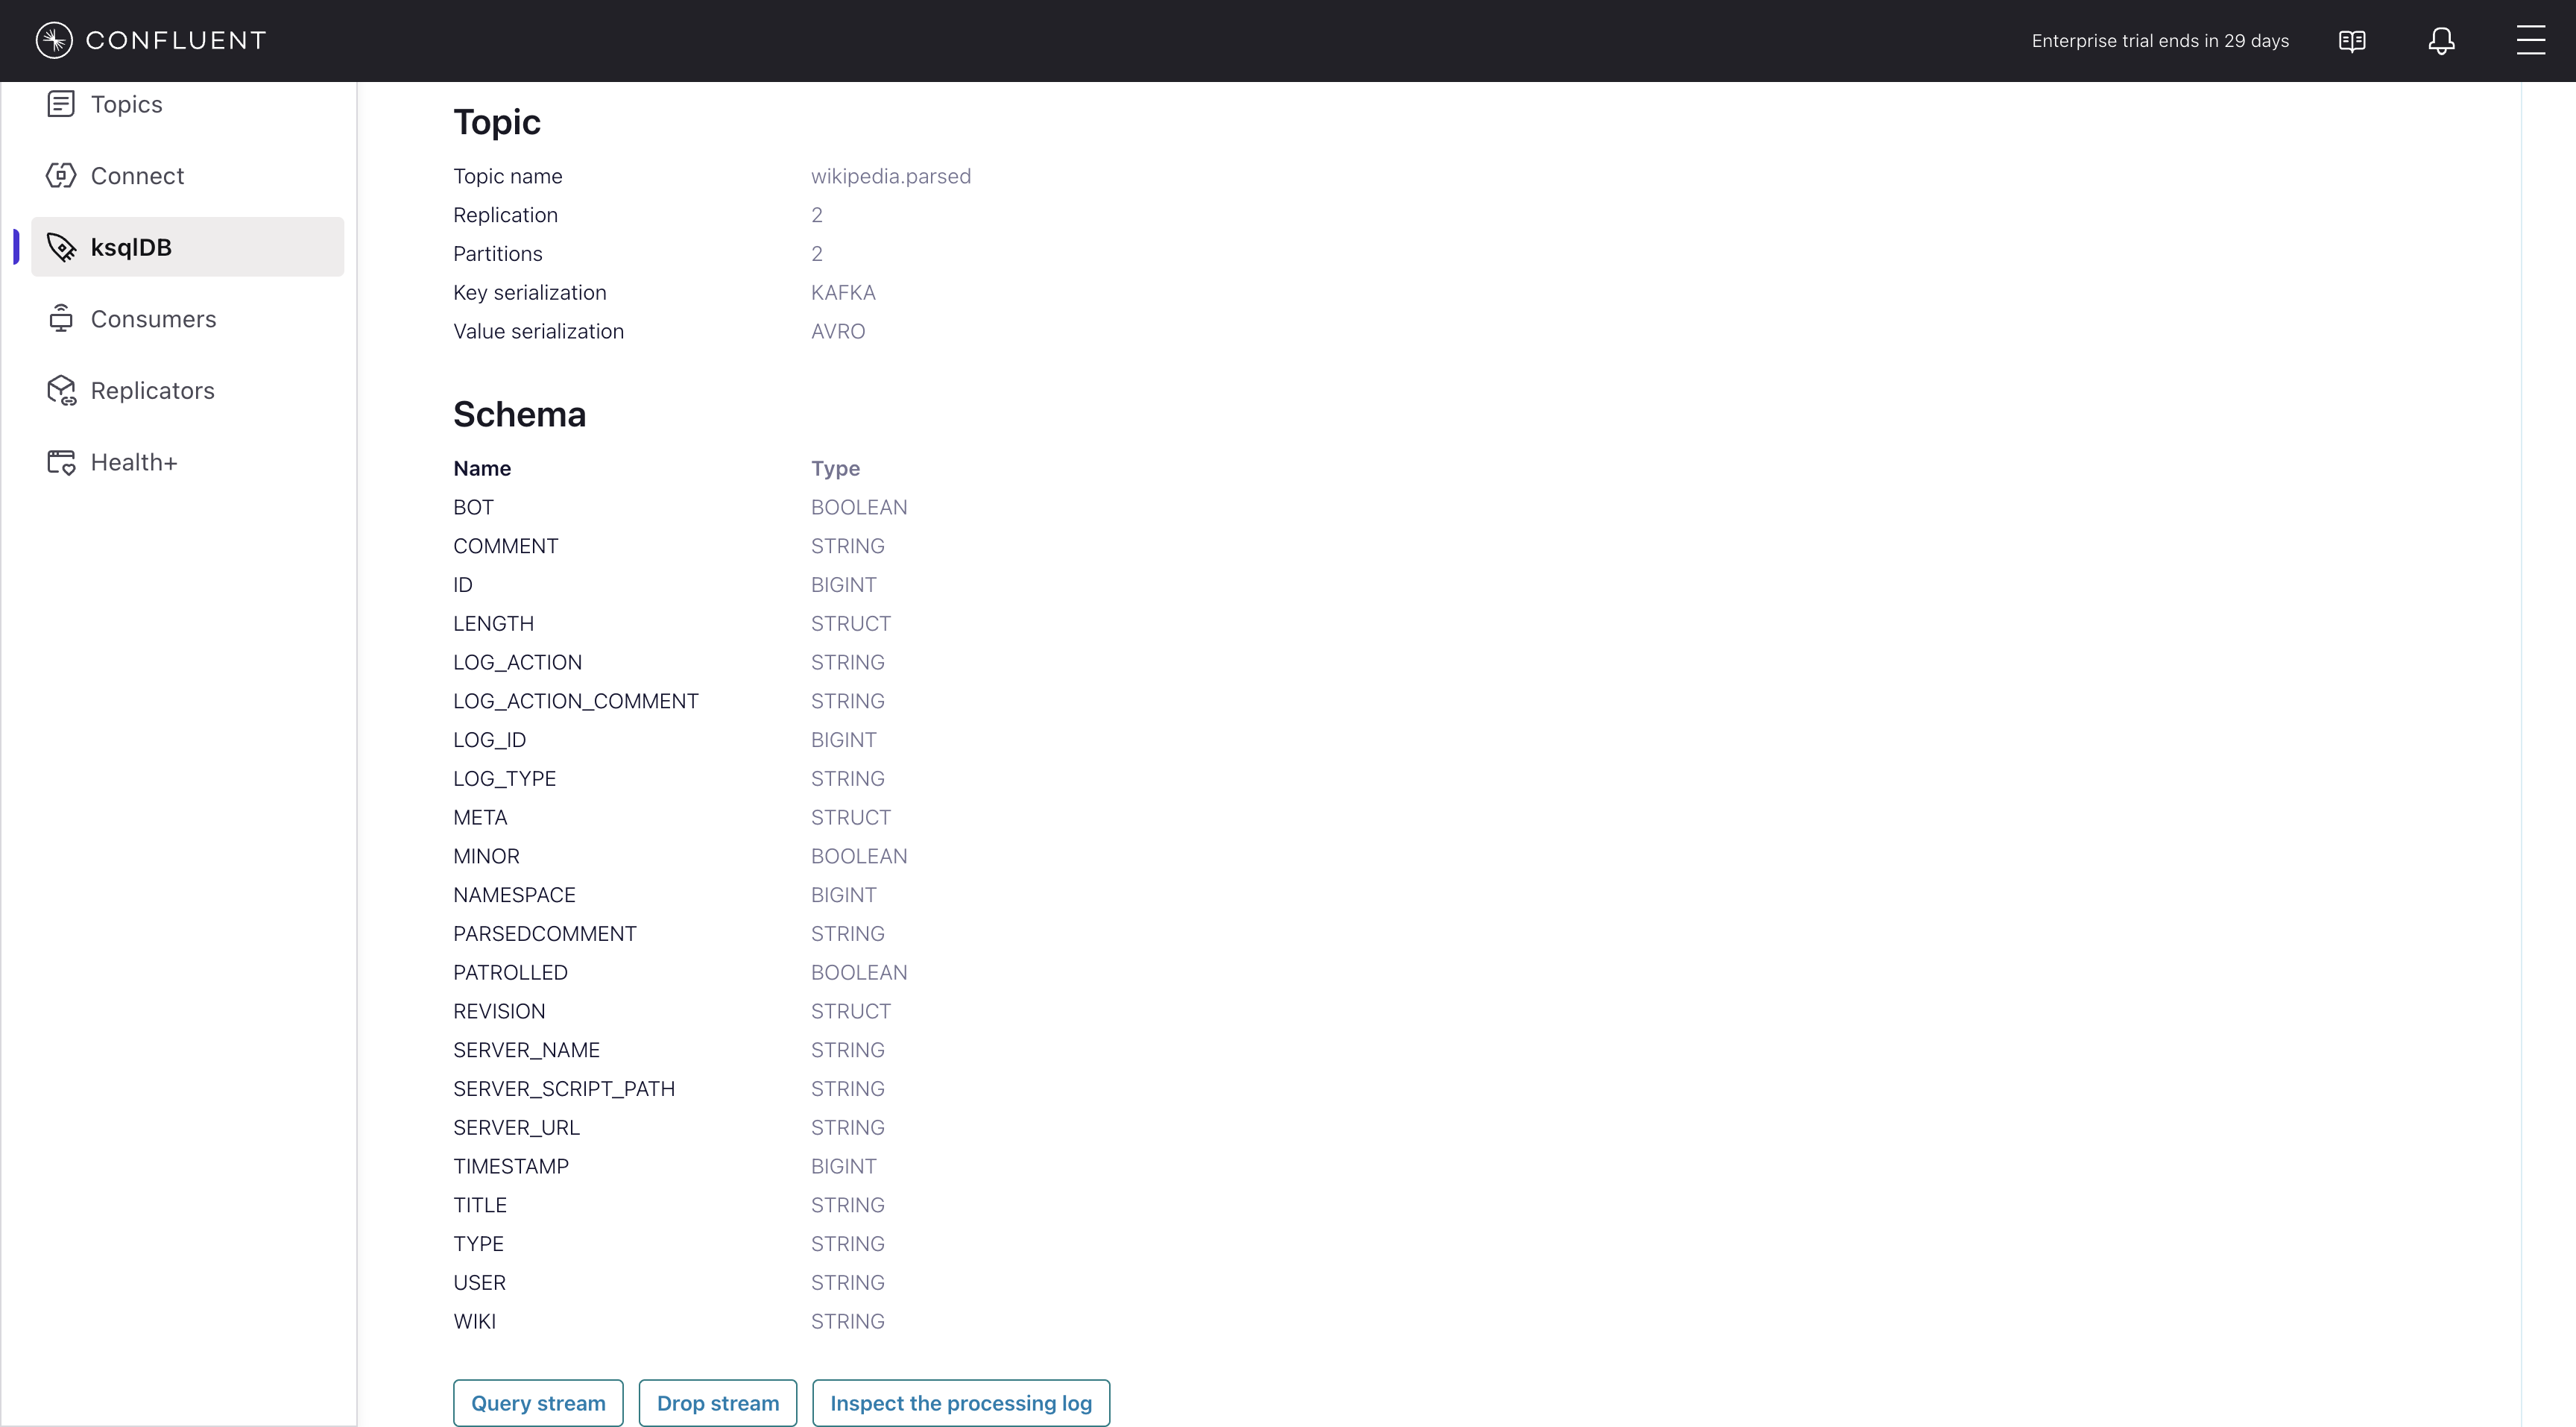
Task: Navigate to Consumers page
Action: point(153,319)
